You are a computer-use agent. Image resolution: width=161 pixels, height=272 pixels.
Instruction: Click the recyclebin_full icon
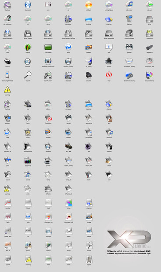149,61
